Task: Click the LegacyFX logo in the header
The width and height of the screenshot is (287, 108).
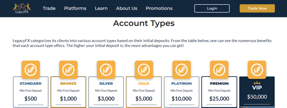Action: tap(22, 8)
